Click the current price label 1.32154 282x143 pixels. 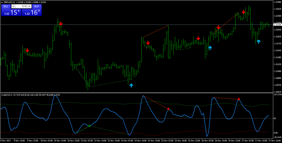277,24
